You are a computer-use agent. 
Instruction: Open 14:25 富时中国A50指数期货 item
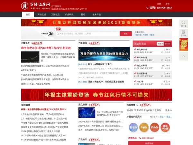[43, 136]
